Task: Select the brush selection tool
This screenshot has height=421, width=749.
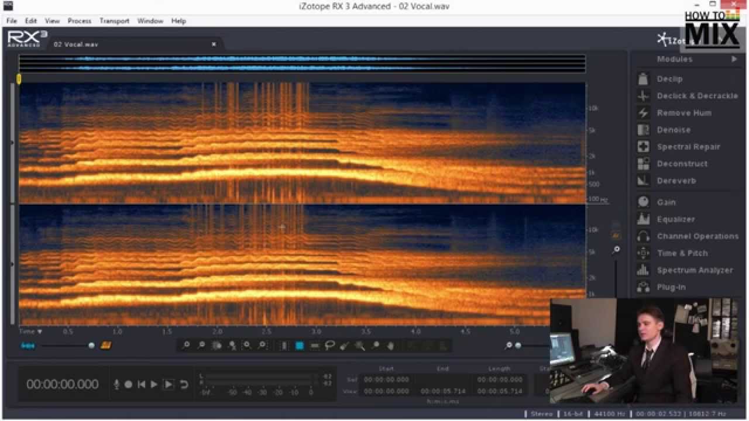Action: pyautogui.click(x=345, y=346)
